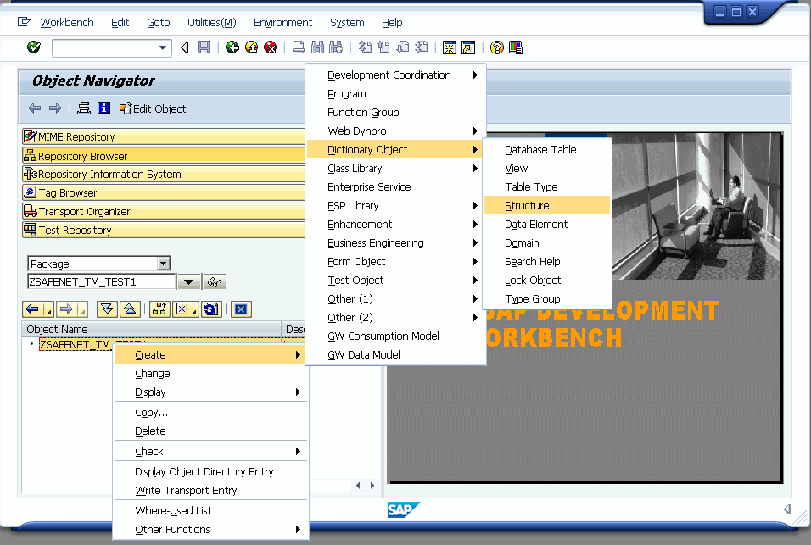The width and height of the screenshot is (811, 545).
Task: Open the Workbench menu
Action: (x=67, y=22)
